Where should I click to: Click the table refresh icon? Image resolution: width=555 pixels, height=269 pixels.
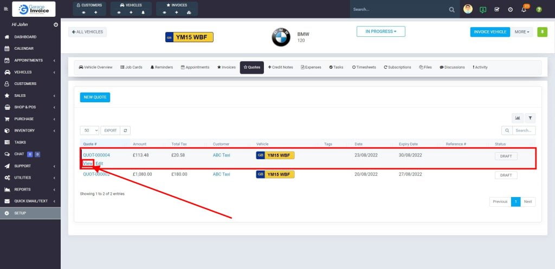126,130
